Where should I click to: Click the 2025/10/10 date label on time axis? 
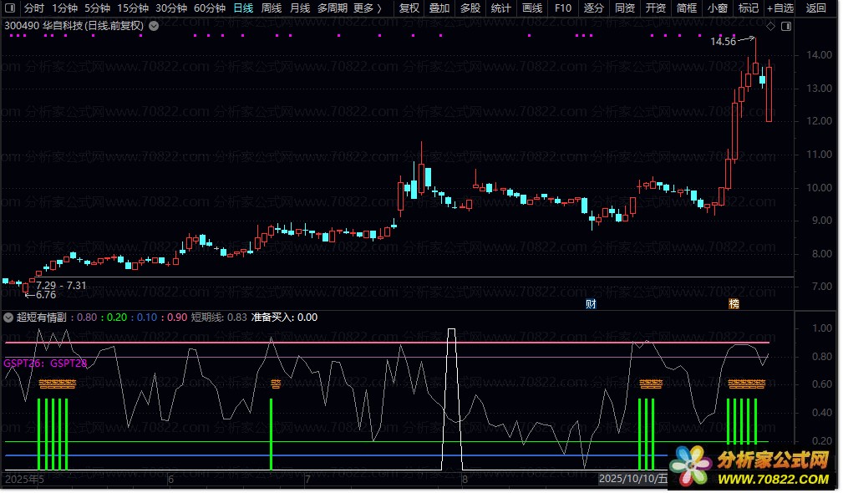click(633, 480)
